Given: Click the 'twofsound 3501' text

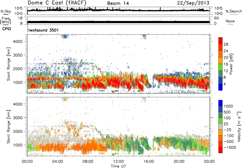Looking at the screenshot, I should pos(44,30).
